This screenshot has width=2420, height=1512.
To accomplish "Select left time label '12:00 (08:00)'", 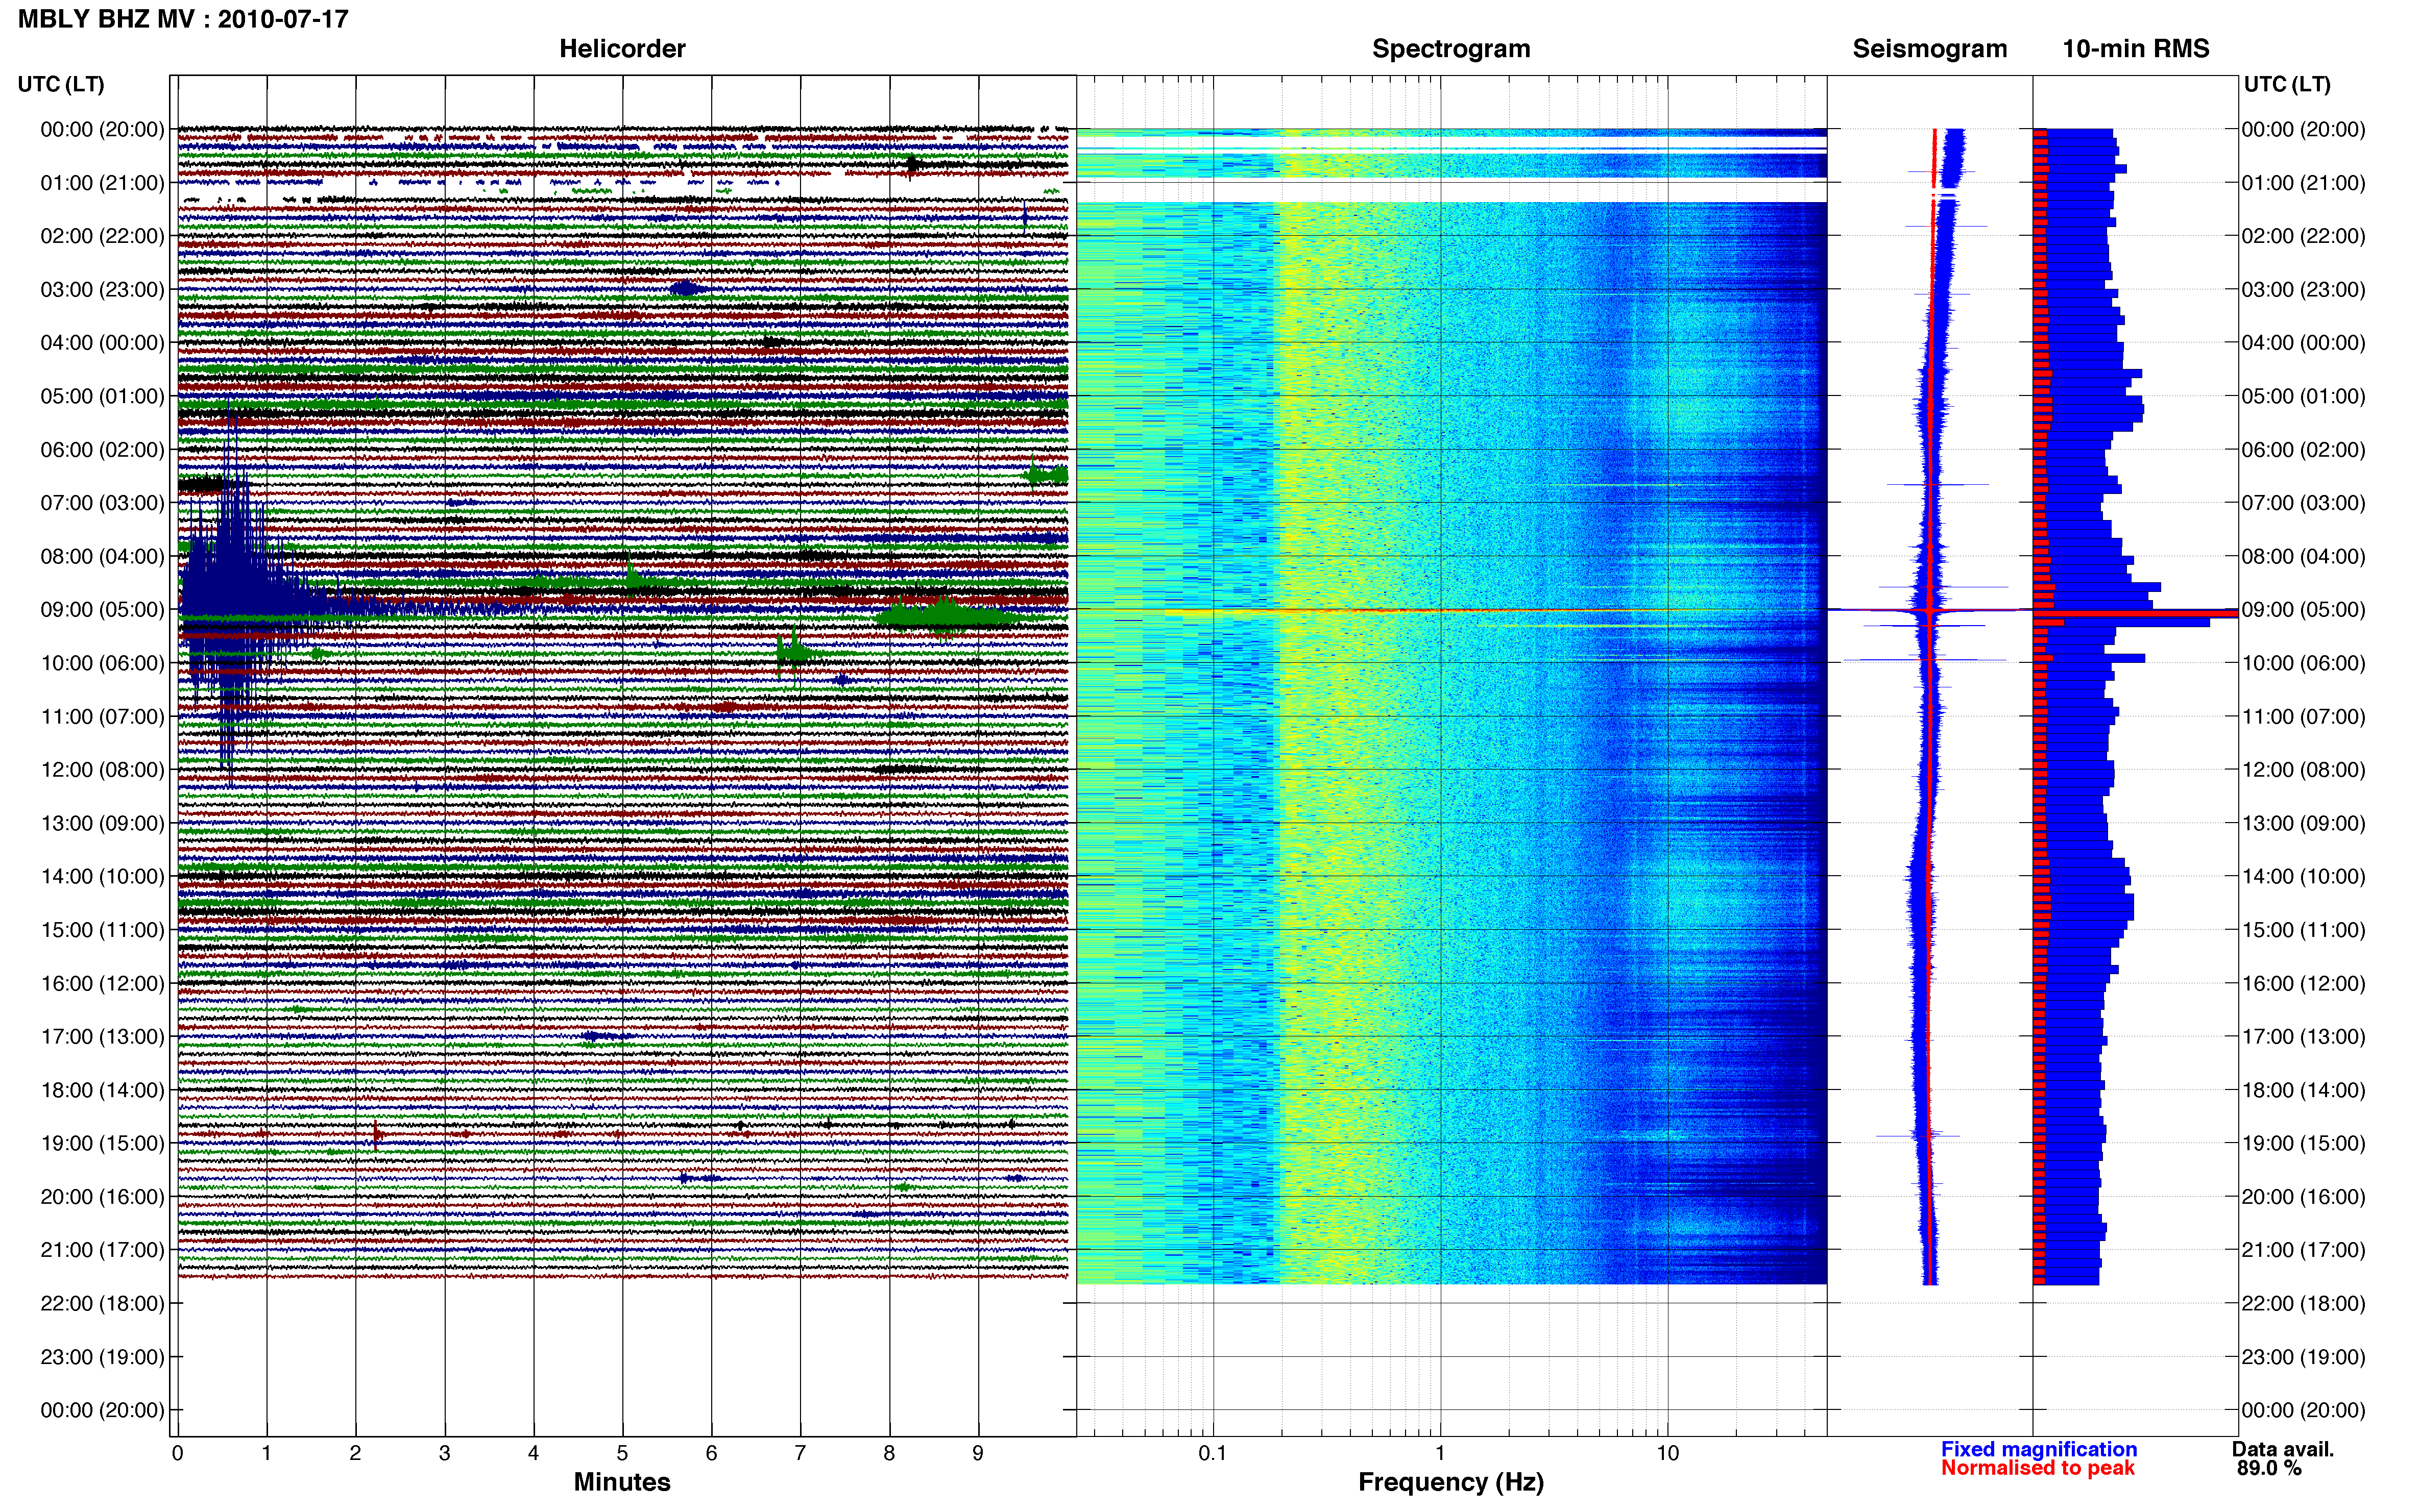I will tap(102, 770).
